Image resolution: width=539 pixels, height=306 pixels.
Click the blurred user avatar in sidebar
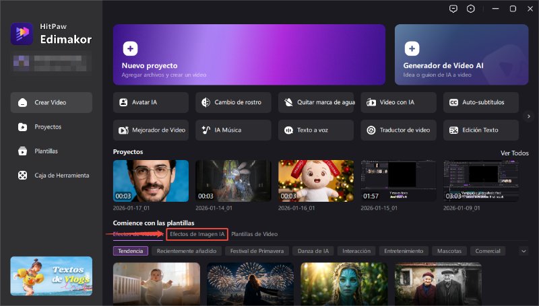[22, 63]
